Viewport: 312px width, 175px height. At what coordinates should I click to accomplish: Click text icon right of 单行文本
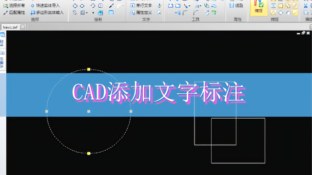pyautogui.click(x=159, y=5)
